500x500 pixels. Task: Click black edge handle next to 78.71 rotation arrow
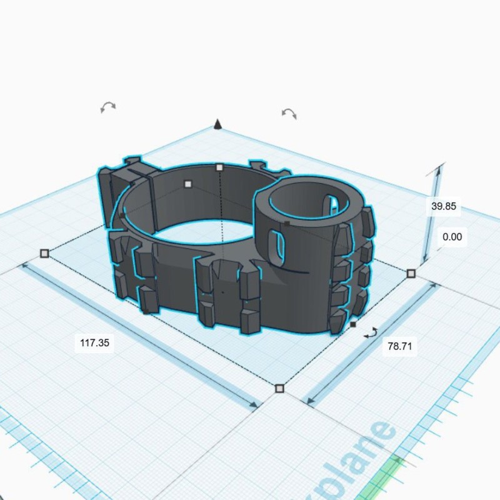tap(353, 324)
